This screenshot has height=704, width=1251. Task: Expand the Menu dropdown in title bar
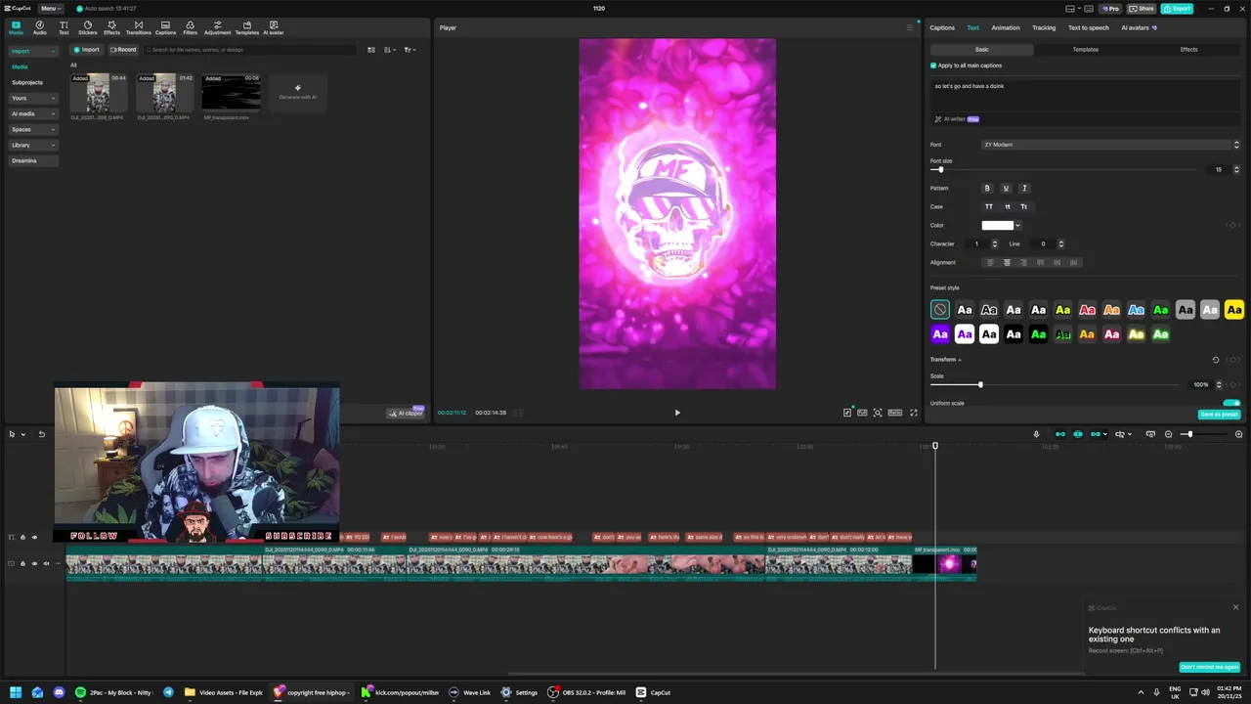pos(50,9)
